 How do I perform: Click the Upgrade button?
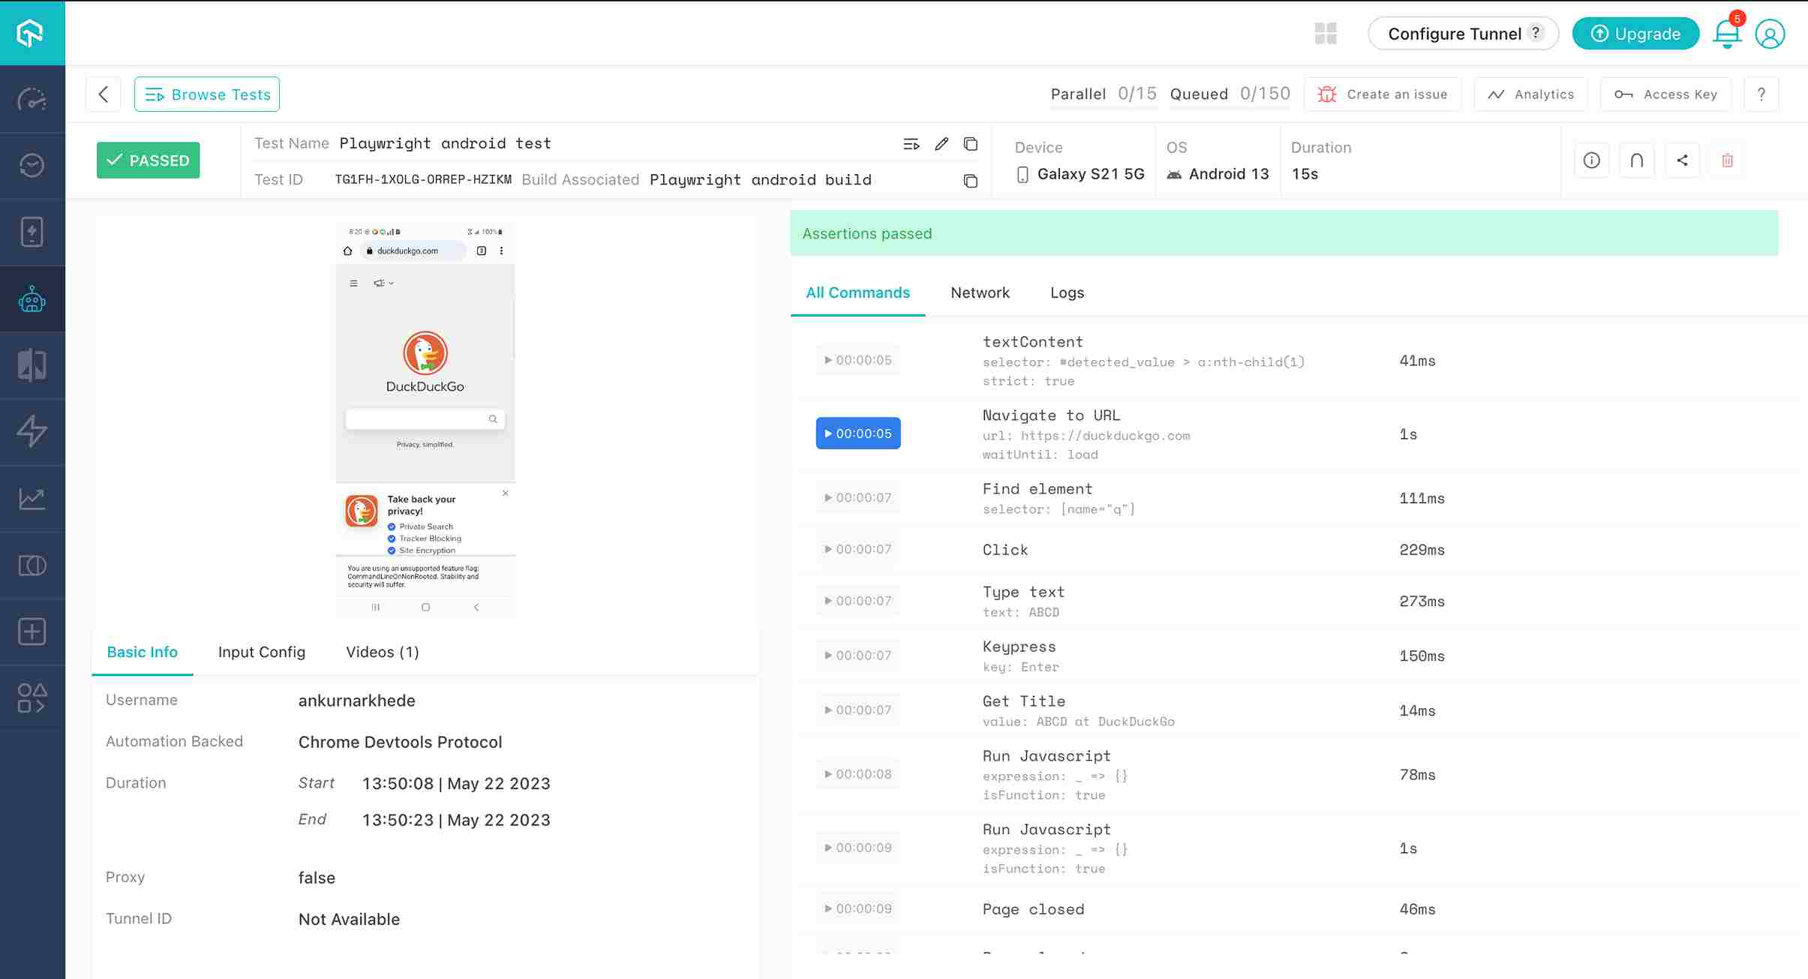click(1635, 34)
